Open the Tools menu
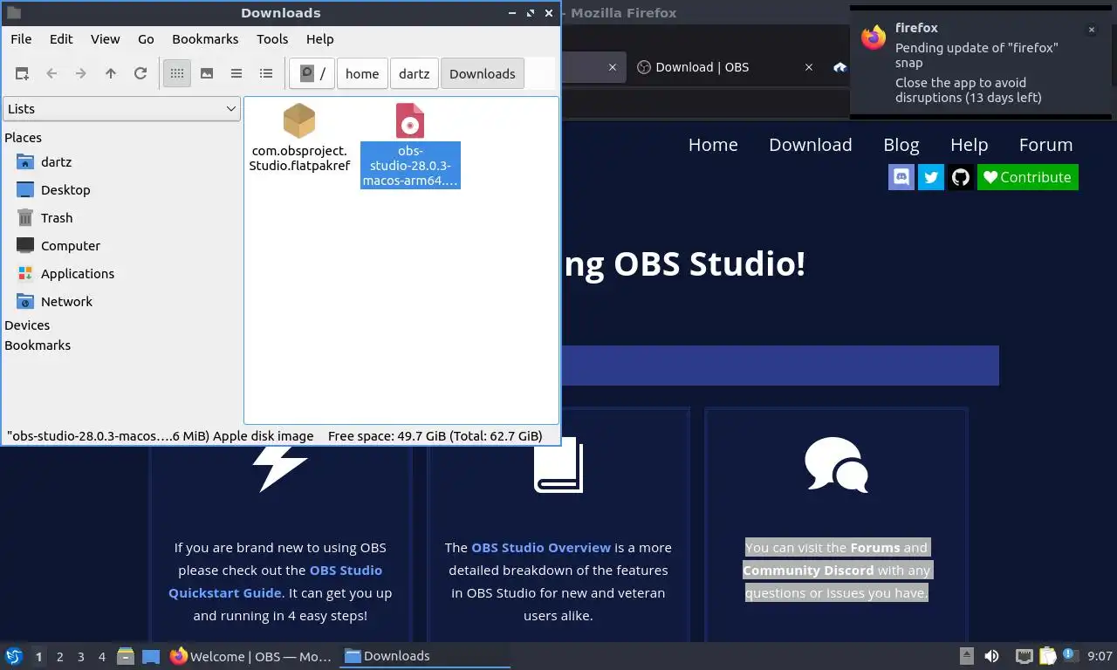 click(272, 39)
